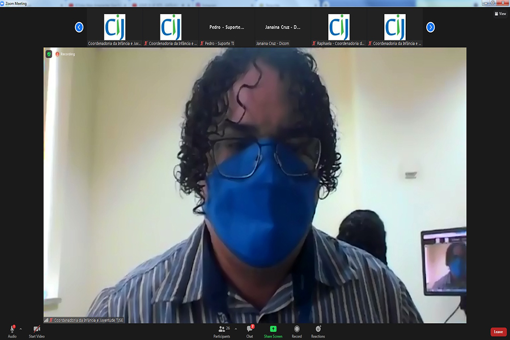Open the Chat panel
This screenshot has height=340, width=510.
click(x=249, y=329)
